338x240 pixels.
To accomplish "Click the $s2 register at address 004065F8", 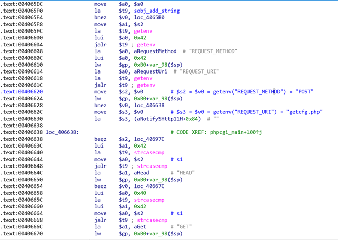I will tap(138, 24).
